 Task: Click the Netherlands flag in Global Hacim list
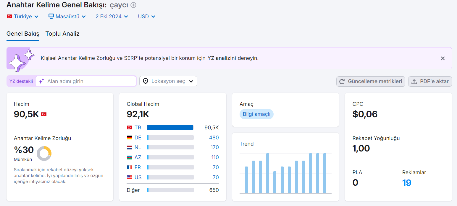click(129, 147)
